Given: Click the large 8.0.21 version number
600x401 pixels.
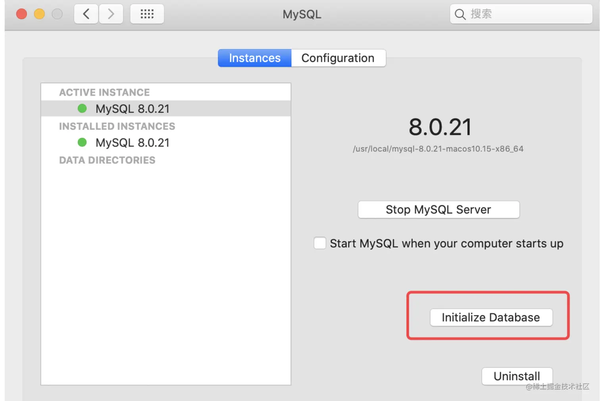Looking at the screenshot, I should [440, 127].
